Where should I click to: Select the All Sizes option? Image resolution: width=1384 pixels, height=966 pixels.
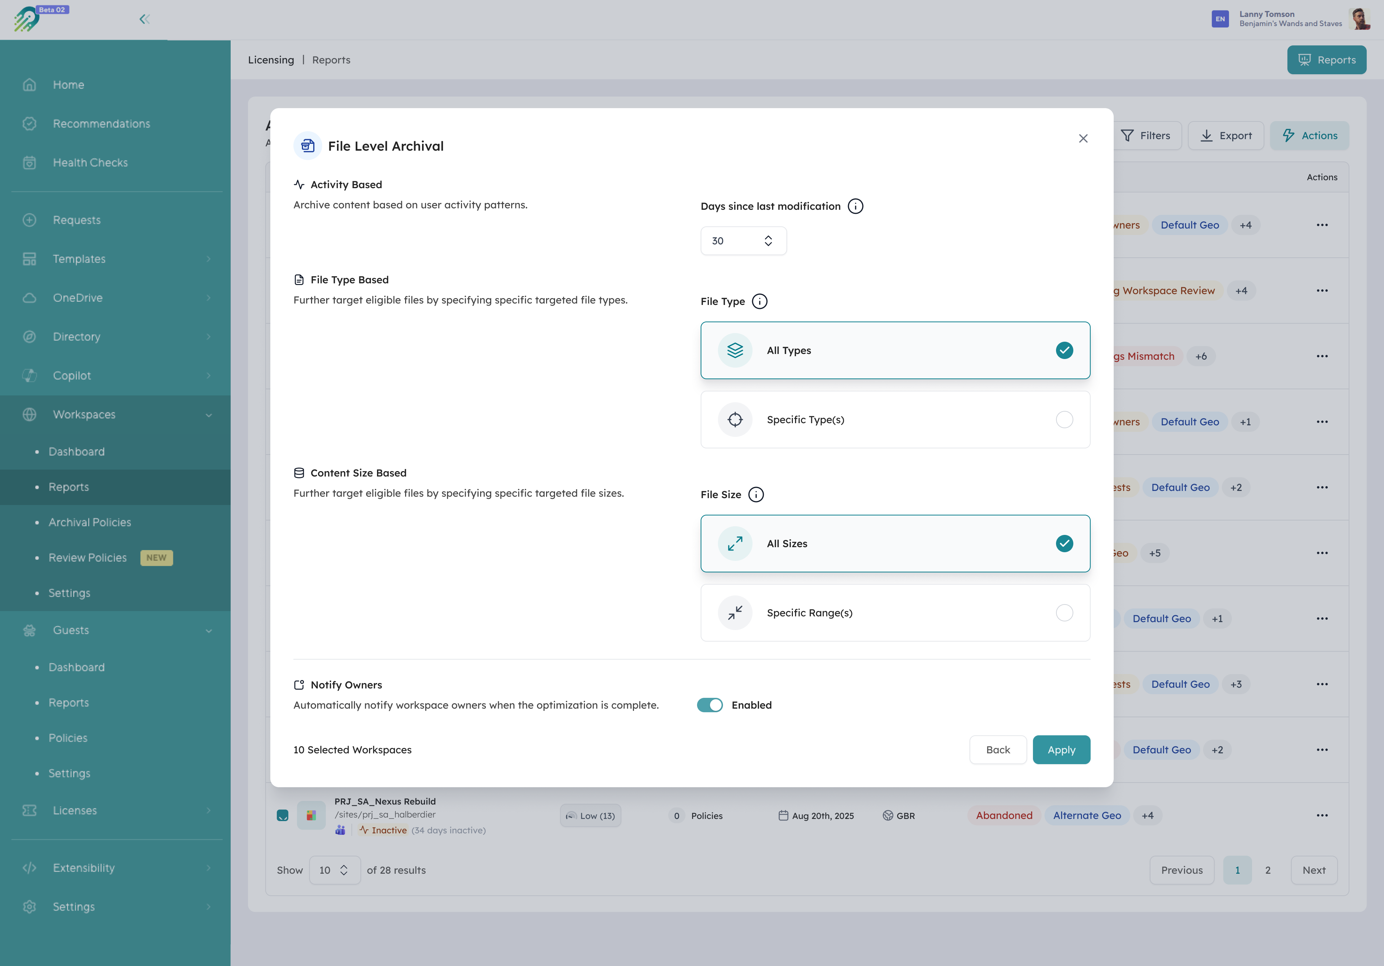point(895,543)
